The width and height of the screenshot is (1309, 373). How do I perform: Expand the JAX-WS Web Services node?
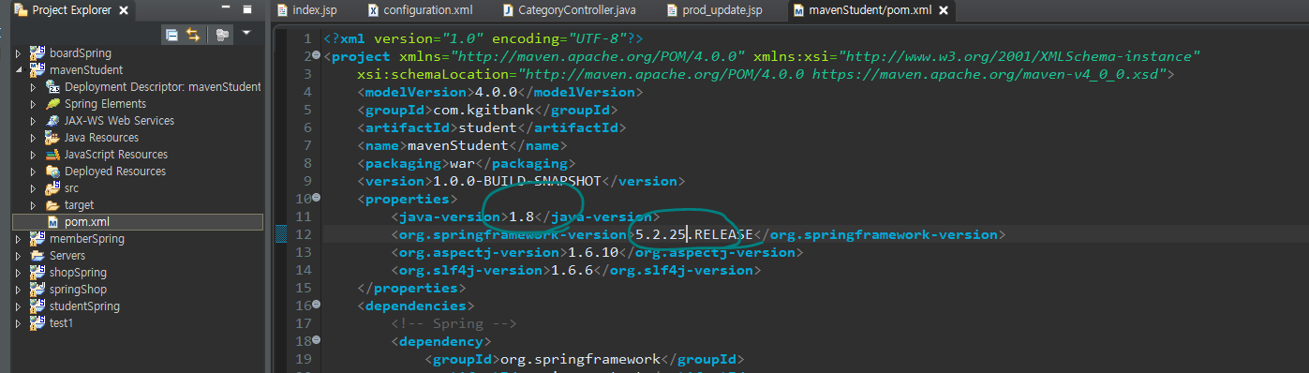pos(34,121)
